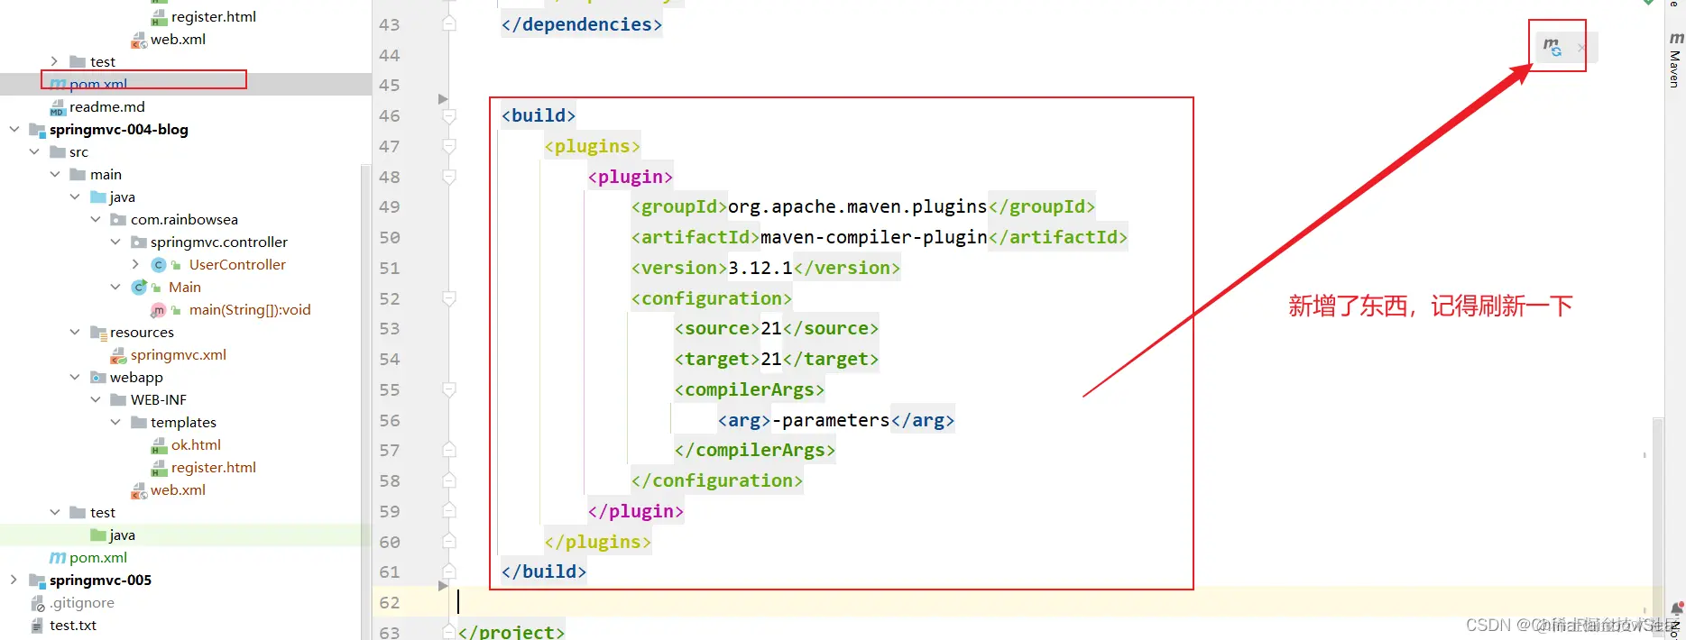The height and width of the screenshot is (640, 1686).
Task: Click the <source>21</source> line
Action: point(776,328)
